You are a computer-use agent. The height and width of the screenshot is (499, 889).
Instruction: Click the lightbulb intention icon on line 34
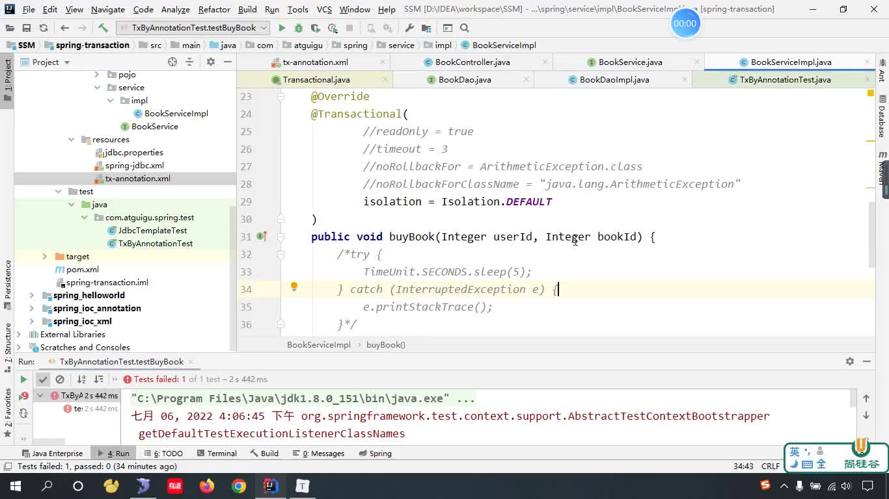294,287
